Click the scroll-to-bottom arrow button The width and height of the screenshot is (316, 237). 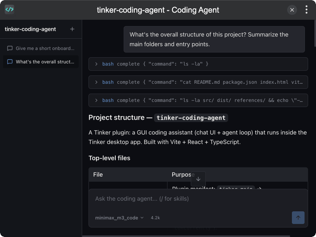198,179
